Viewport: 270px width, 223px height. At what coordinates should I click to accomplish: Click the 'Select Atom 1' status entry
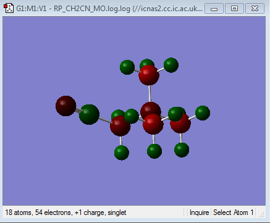(x=233, y=212)
